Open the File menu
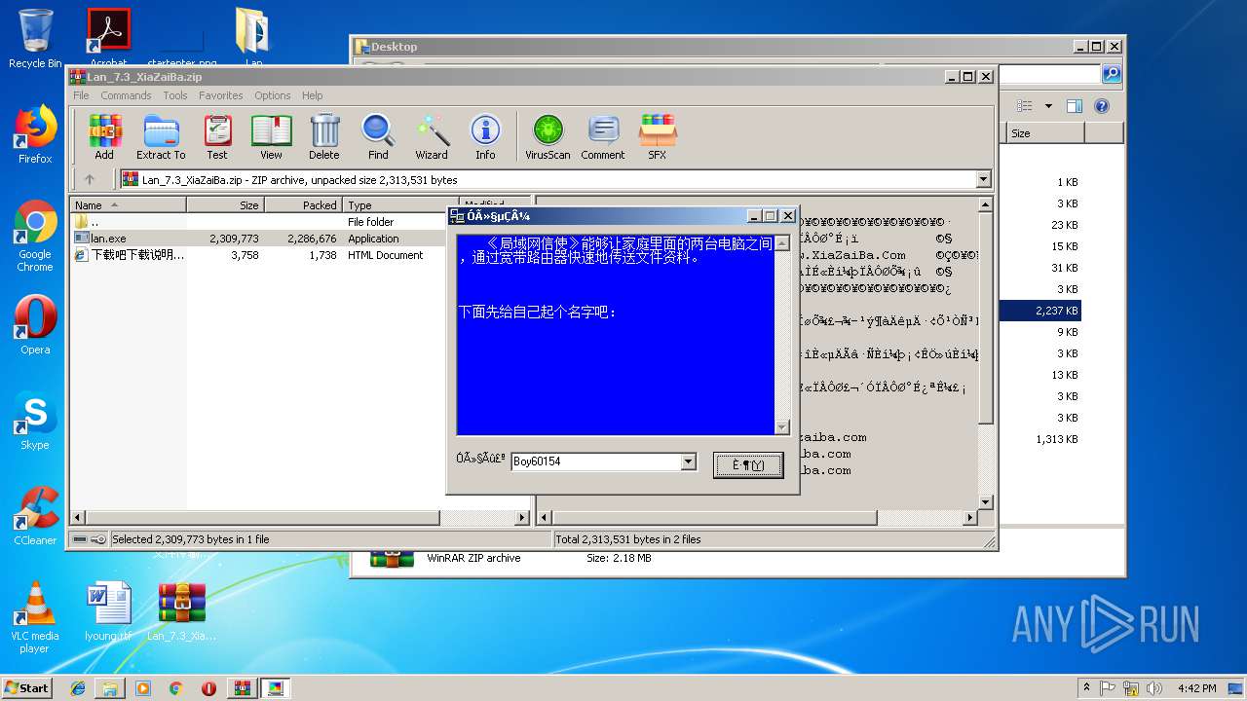The height and width of the screenshot is (701, 1247). (x=81, y=95)
